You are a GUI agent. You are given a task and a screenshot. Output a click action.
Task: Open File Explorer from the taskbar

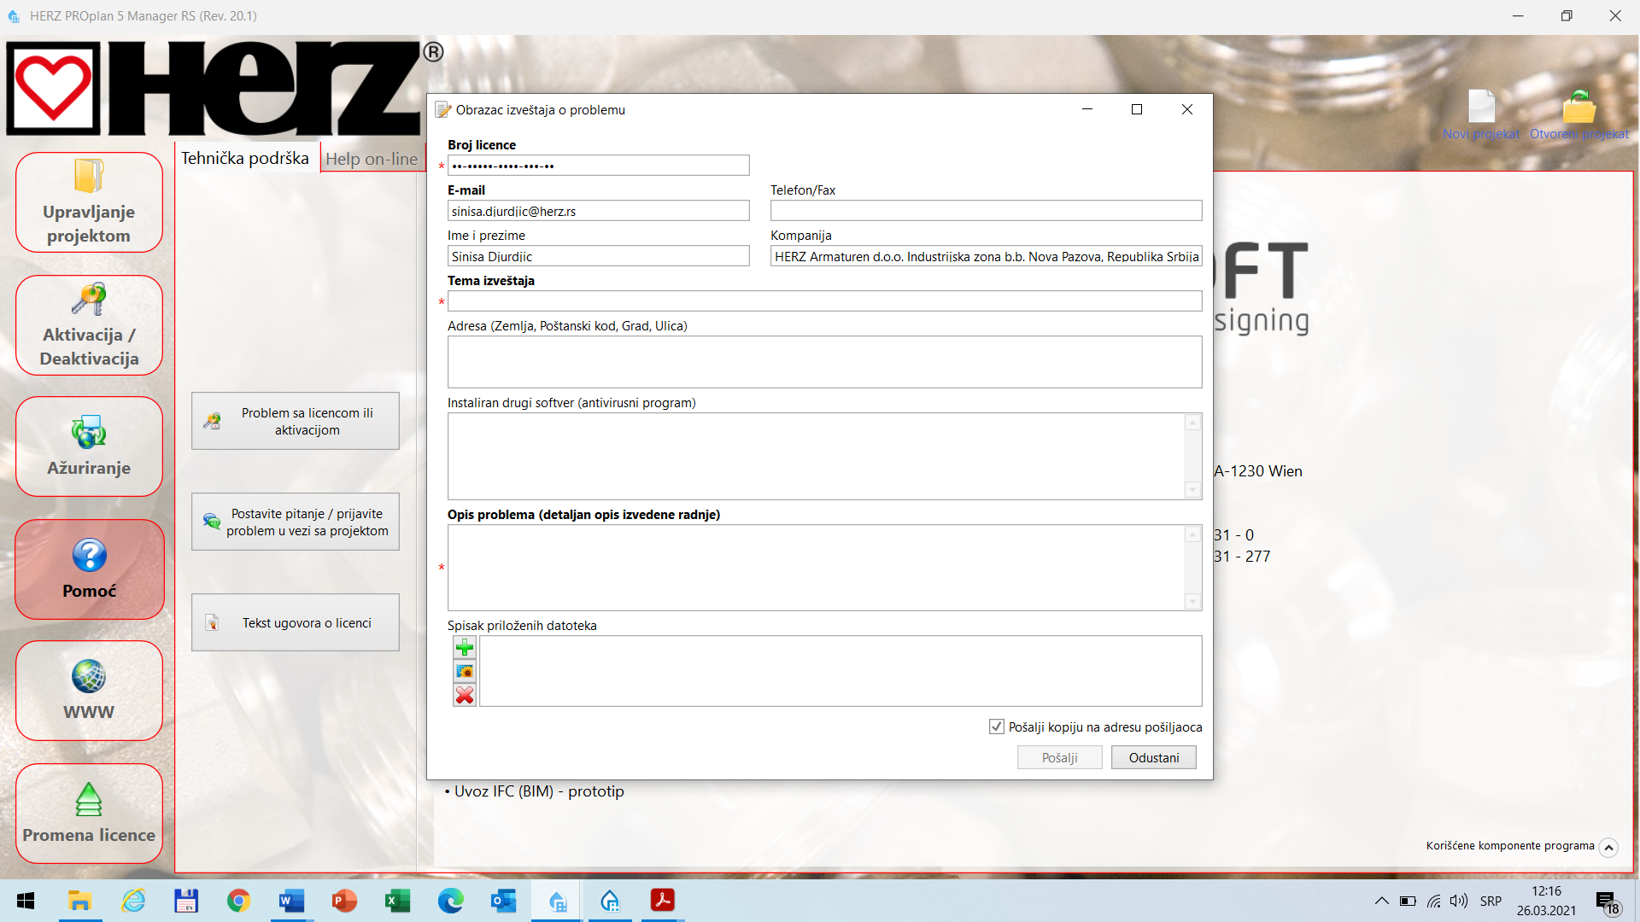coord(79,901)
